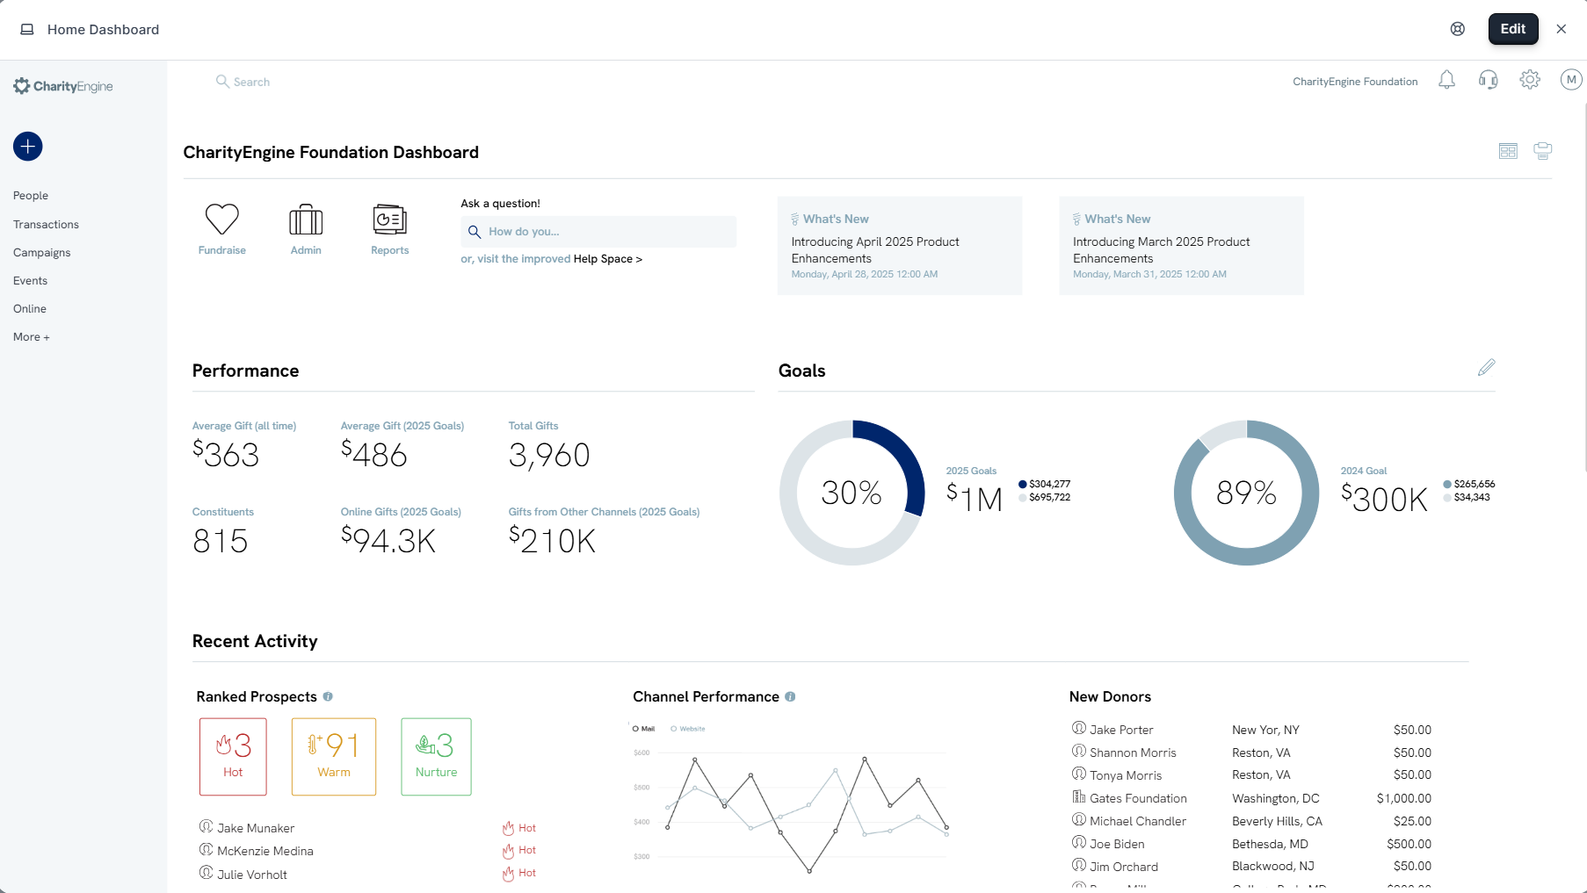This screenshot has width=1587, height=893.
Task: Open the Events sidebar item
Action: (30, 281)
